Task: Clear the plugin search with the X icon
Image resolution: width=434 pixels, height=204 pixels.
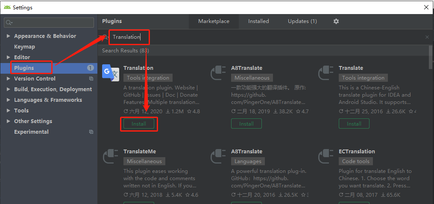Action: (427, 37)
